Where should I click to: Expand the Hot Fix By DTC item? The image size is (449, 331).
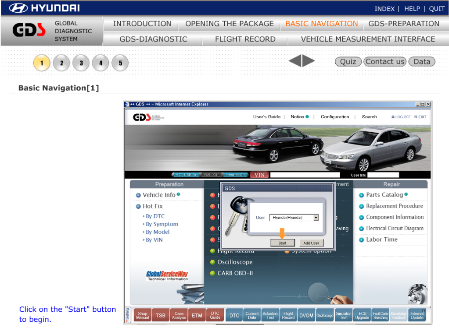(155, 216)
